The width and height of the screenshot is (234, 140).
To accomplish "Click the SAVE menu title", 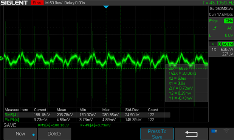I will coord(10,125).
